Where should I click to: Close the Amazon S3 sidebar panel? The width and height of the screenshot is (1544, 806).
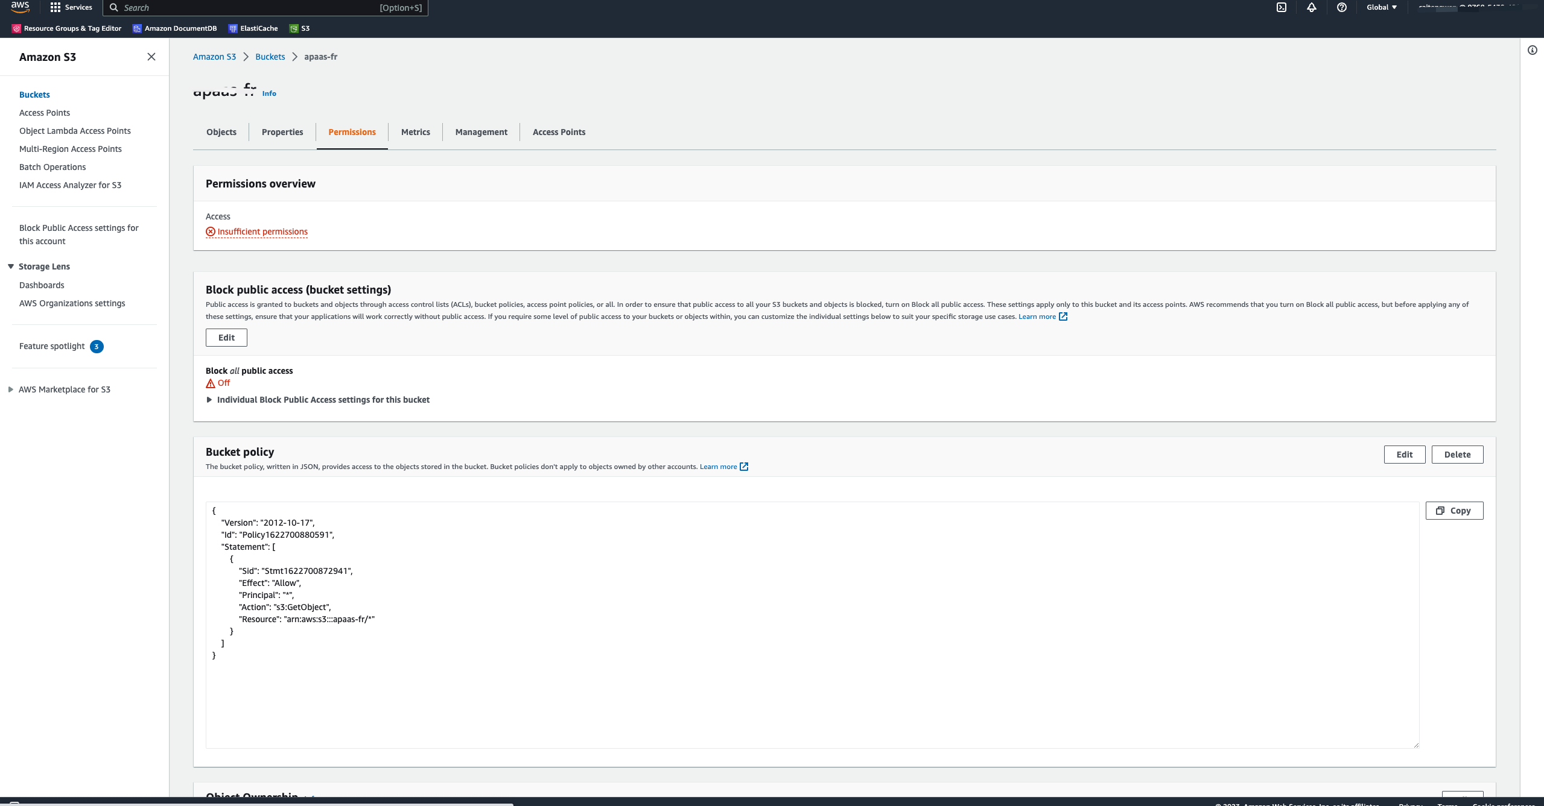[x=151, y=57]
